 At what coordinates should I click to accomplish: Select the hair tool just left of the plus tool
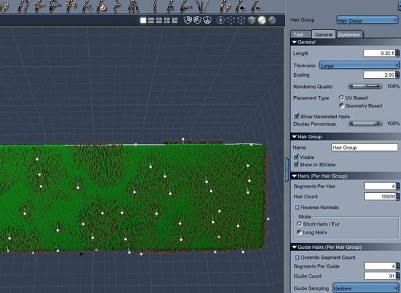224,6
